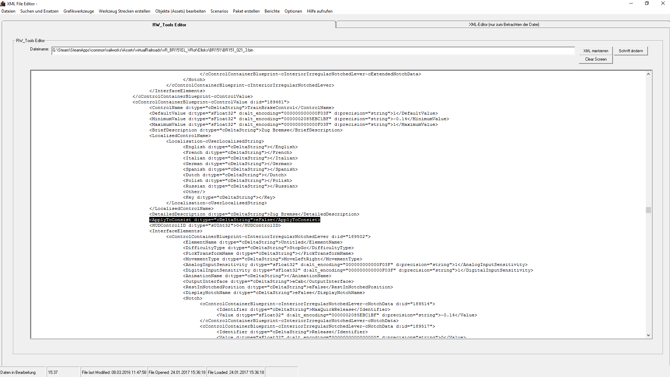The image size is (670, 377).
Task: Click the vertical scrollbar thumb
Action: (648, 210)
